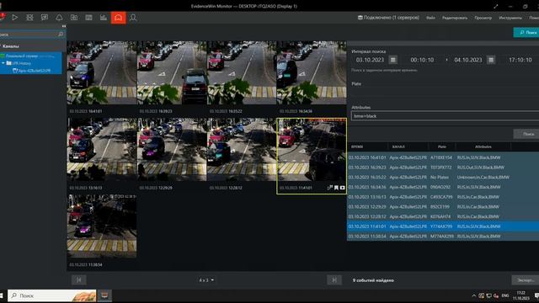Viewport: 539px width, 303px height.
Task: Open the Просмотр menu
Action: point(483,18)
